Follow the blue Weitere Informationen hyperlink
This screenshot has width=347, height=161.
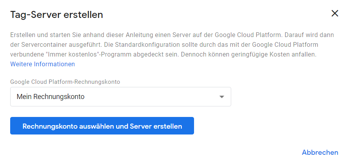tap(43, 64)
